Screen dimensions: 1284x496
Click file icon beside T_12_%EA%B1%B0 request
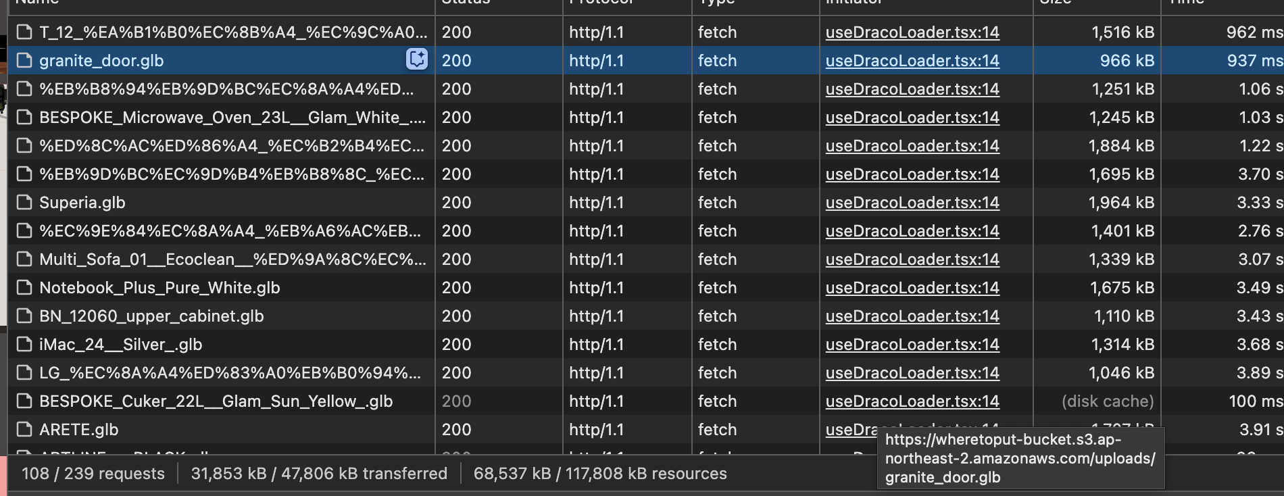pyautogui.click(x=24, y=32)
